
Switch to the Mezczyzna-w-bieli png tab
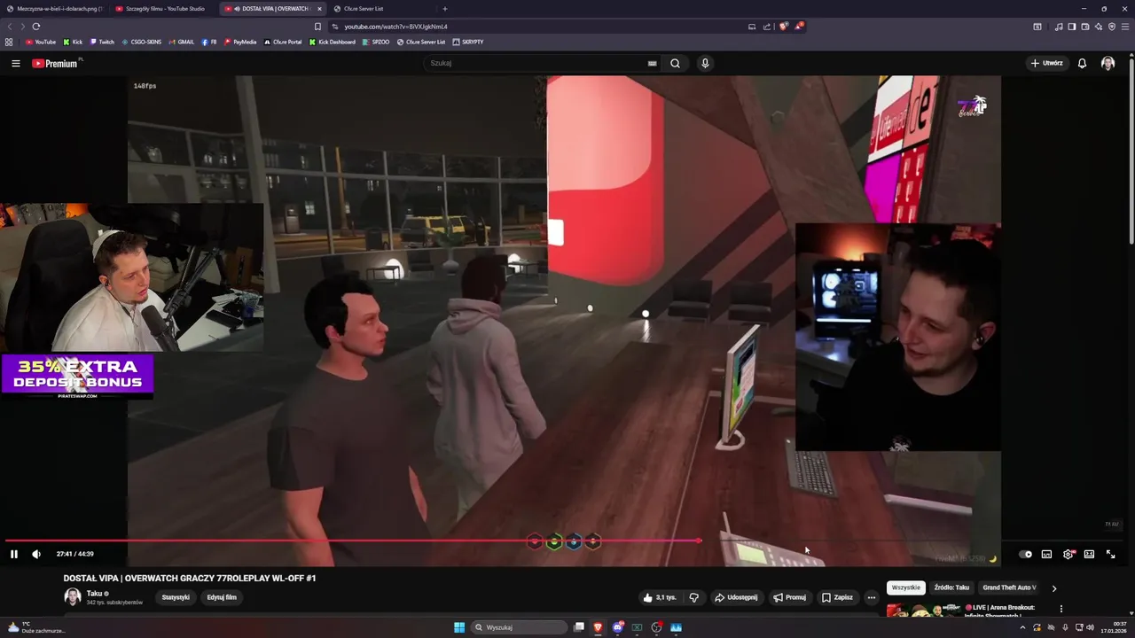coord(54,9)
